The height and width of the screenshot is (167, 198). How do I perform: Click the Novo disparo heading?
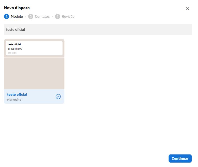pos(17,8)
